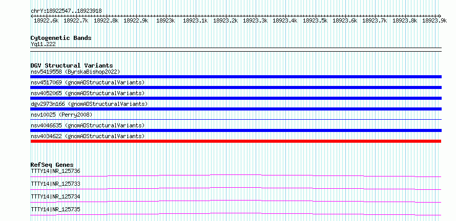
Task: Click the TTTY14|NR_125736 gene label
Action: point(55,171)
